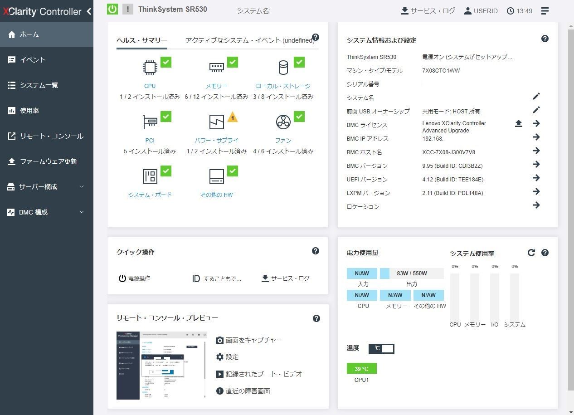Open 使用率 in the sidebar
574x415 pixels.
47,111
